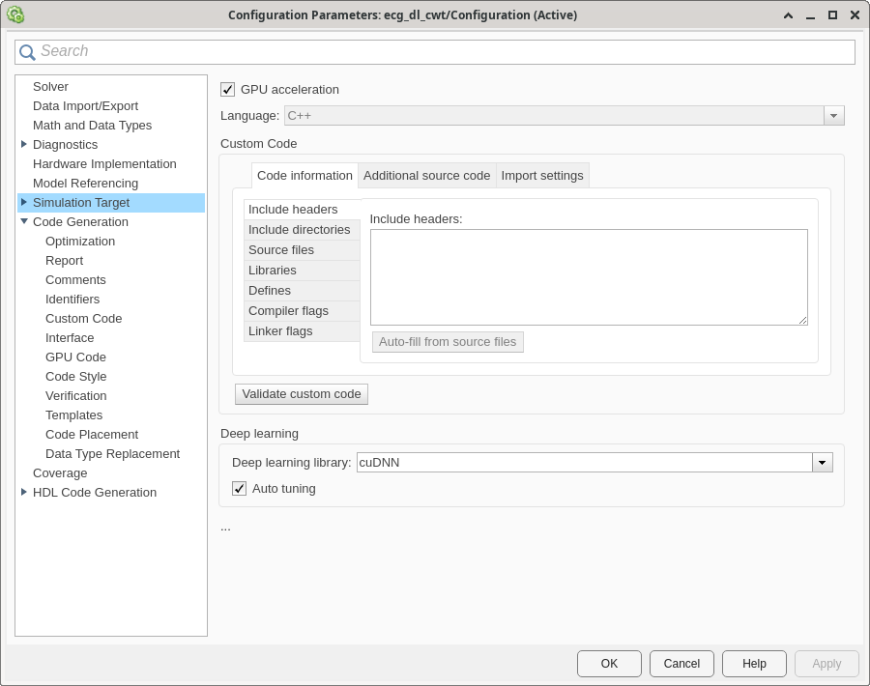The height and width of the screenshot is (686, 870).
Task: Switch to the Additional source code tab
Action: 426,176
